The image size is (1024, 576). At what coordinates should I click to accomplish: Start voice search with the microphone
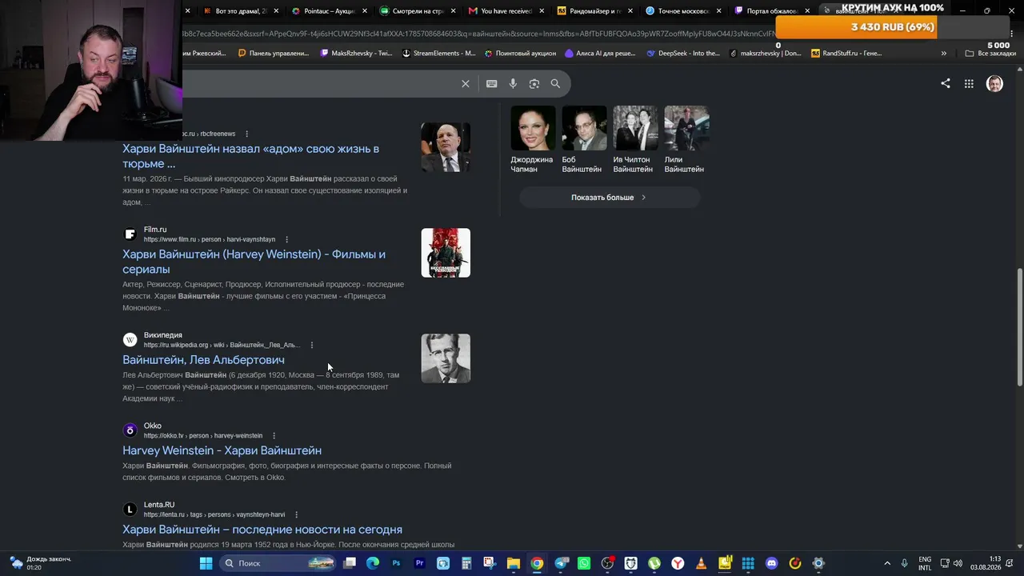513,84
